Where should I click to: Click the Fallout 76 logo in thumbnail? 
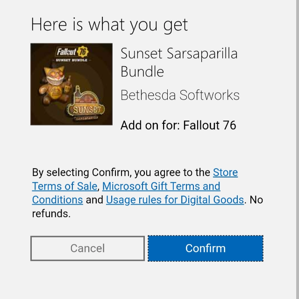point(71,51)
